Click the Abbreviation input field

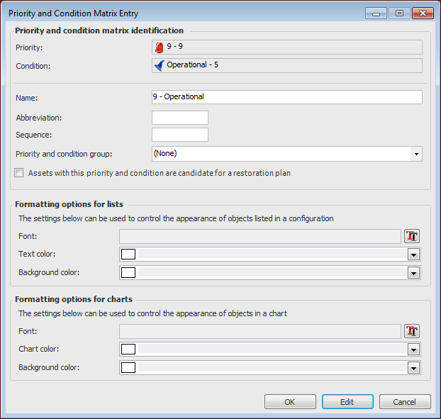coord(180,118)
